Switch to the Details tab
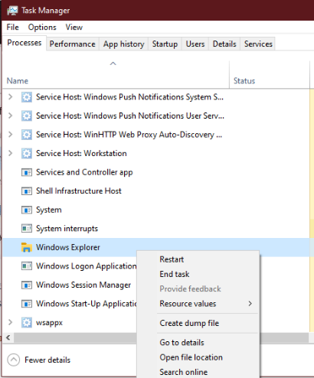 pyautogui.click(x=224, y=44)
